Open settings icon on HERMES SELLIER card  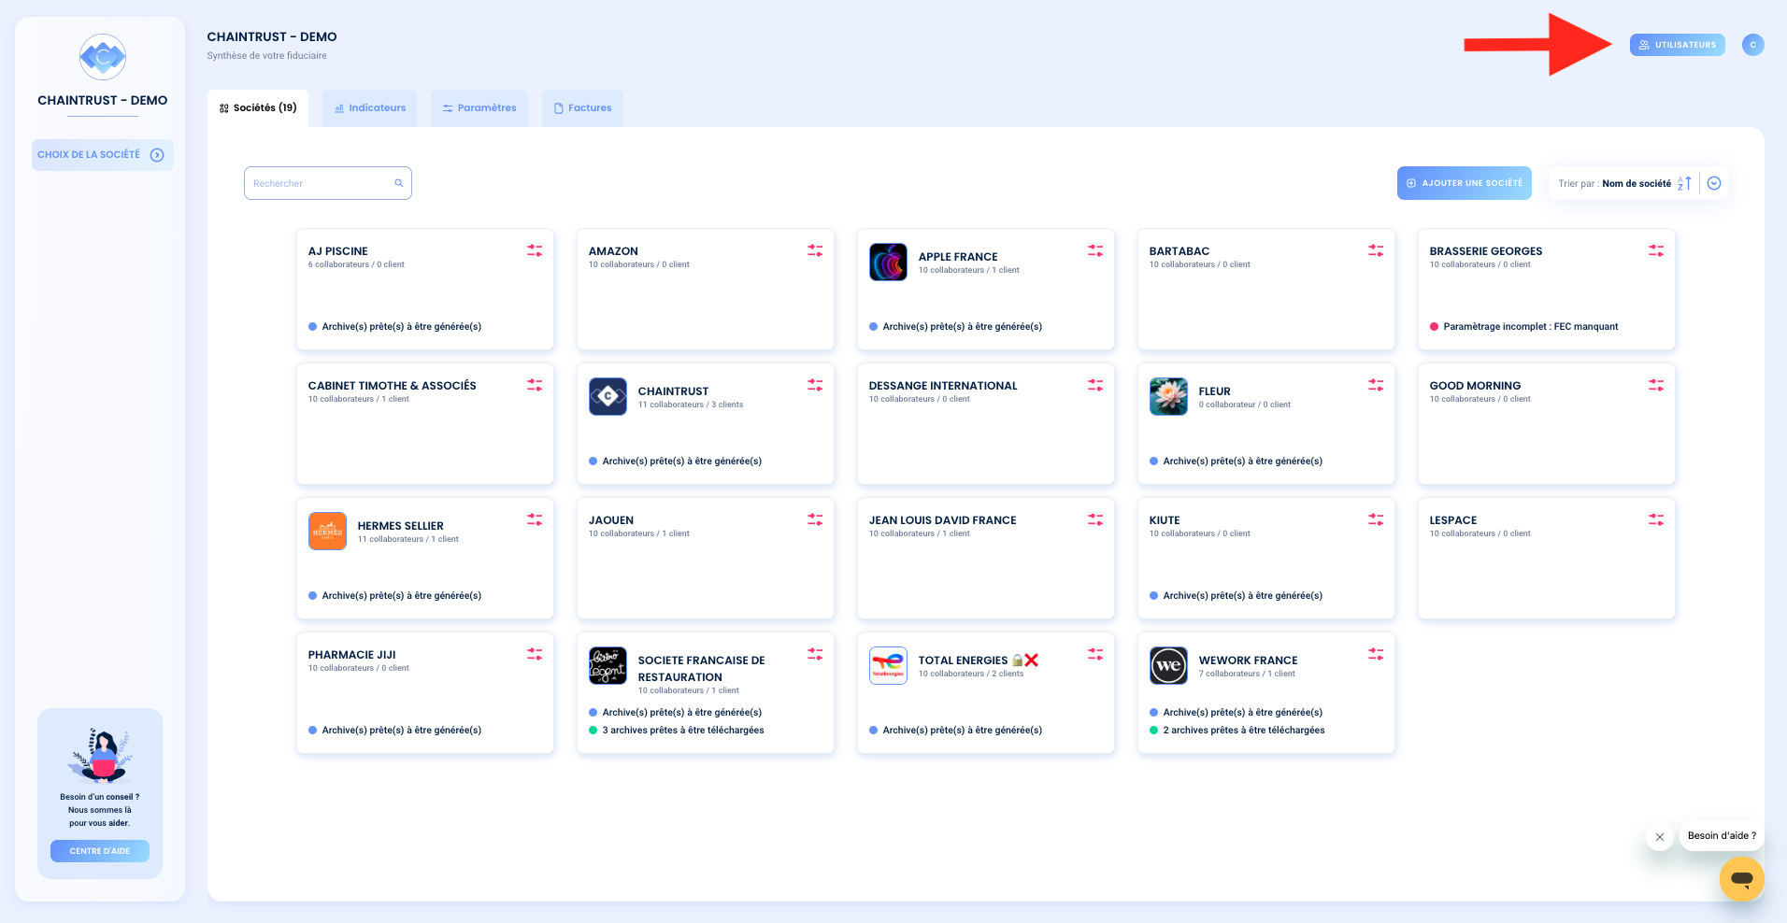[x=535, y=519]
